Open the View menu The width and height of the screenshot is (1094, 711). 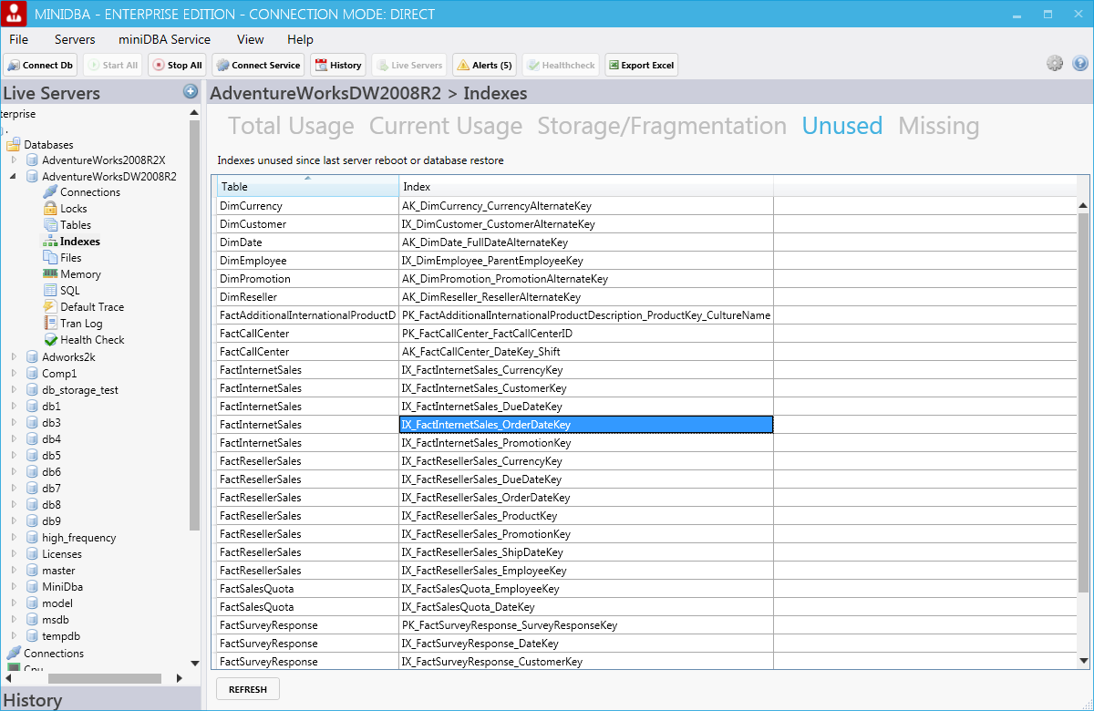coord(250,39)
